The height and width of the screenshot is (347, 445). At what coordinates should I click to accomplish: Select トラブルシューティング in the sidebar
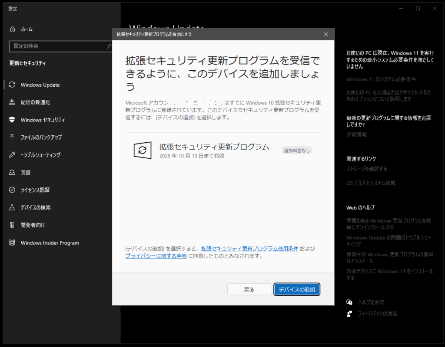coord(40,155)
